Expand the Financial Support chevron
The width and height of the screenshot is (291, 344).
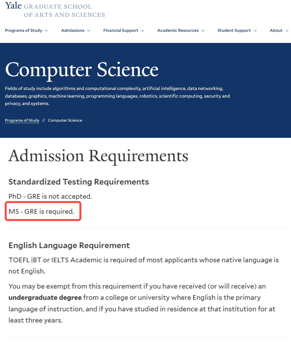(x=143, y=31)
